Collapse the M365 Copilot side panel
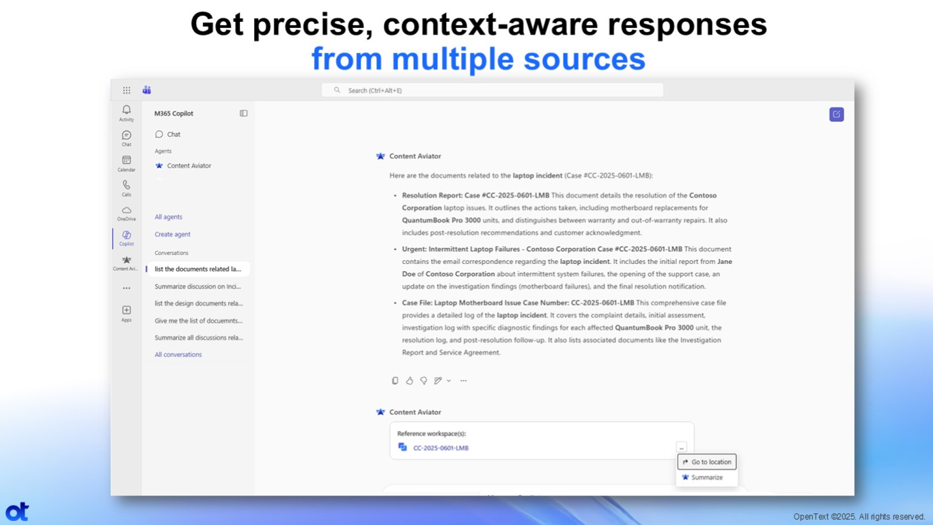 tap(243, 113)
